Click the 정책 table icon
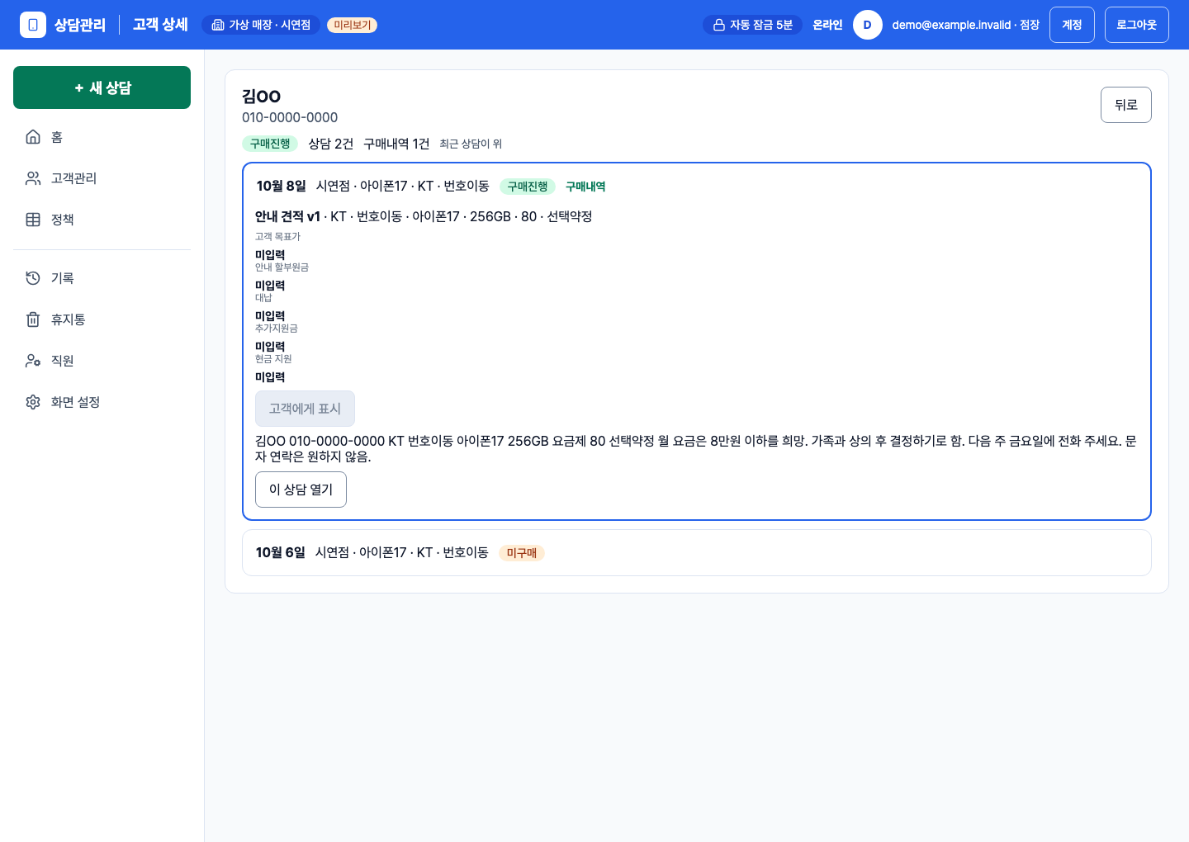Viewport: 1189px width, 842px height. tap(33, 220)
